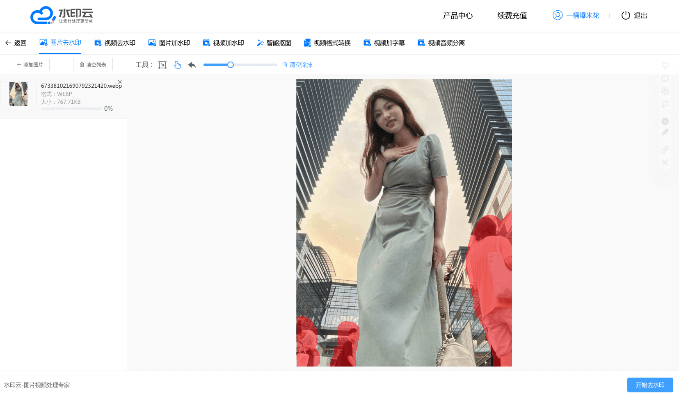The image size is (679, 394).
Task: Click the 清空列表 button
Action: [93, 65]
